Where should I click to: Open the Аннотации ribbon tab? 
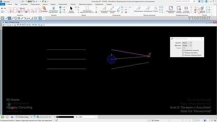24,4
